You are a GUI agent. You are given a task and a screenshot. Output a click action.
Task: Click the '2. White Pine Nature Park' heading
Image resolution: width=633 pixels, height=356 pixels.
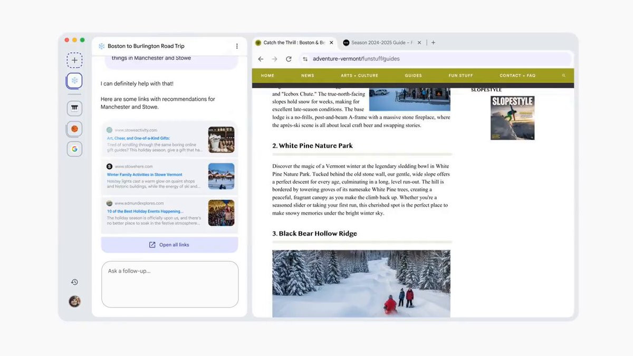312,146
